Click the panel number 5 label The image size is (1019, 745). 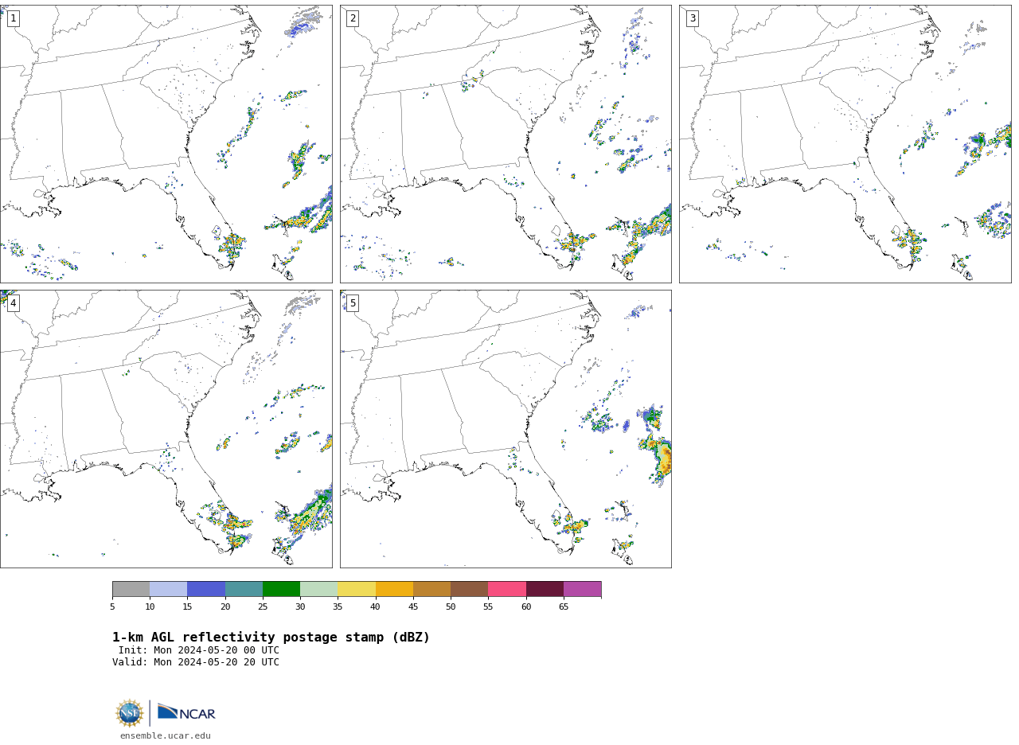tap(353, 303)
